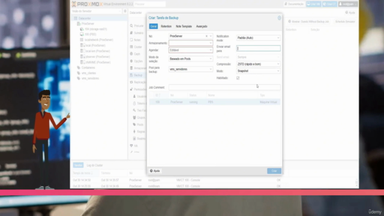
Task: Open the Procurar section in the Datacenter menu
Action: point(139,26)
